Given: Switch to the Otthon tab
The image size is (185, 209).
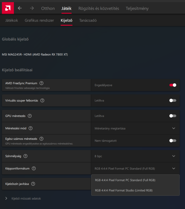Looking at the screenshot, I should point(48,8).
